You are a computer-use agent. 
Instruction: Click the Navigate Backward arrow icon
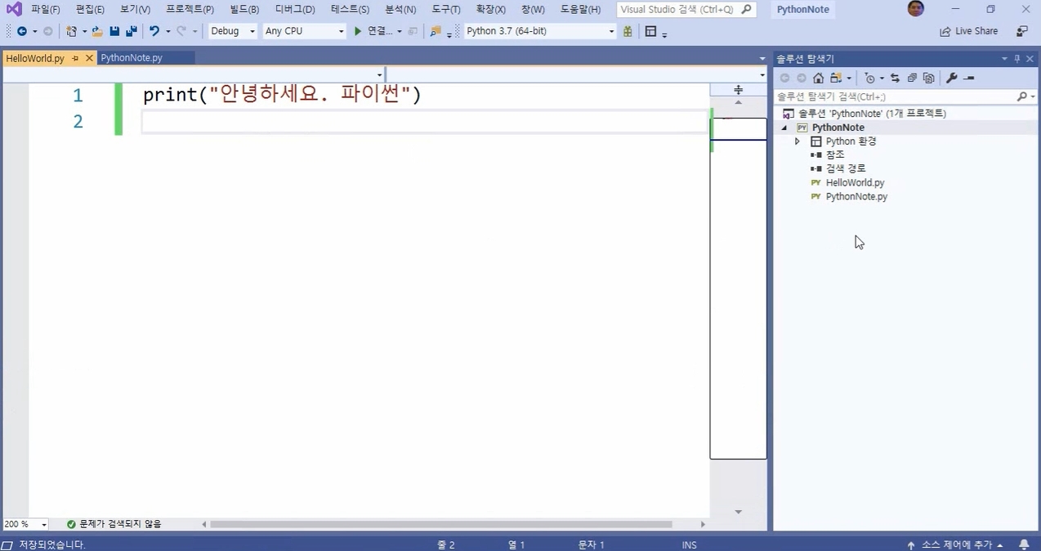point(21,31)
